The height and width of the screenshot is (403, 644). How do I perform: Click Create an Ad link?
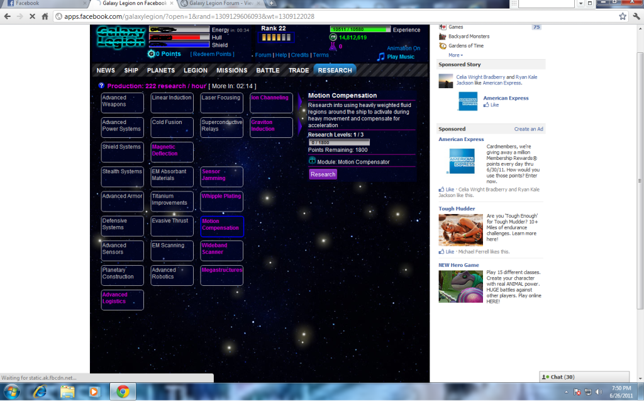pos(528,129)
